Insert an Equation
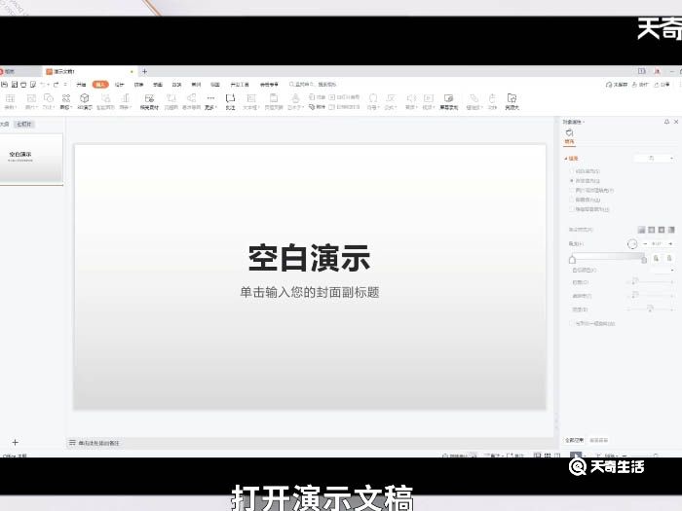Image resolution: width=682 pixels, height=511 pixels. [391, 101]
